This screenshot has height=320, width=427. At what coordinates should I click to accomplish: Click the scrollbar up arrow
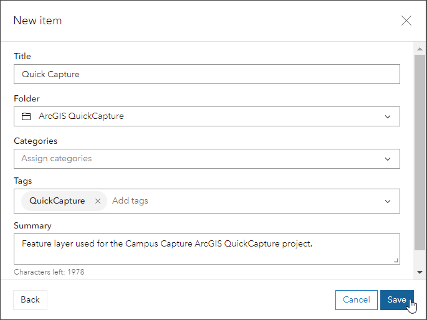420,48
